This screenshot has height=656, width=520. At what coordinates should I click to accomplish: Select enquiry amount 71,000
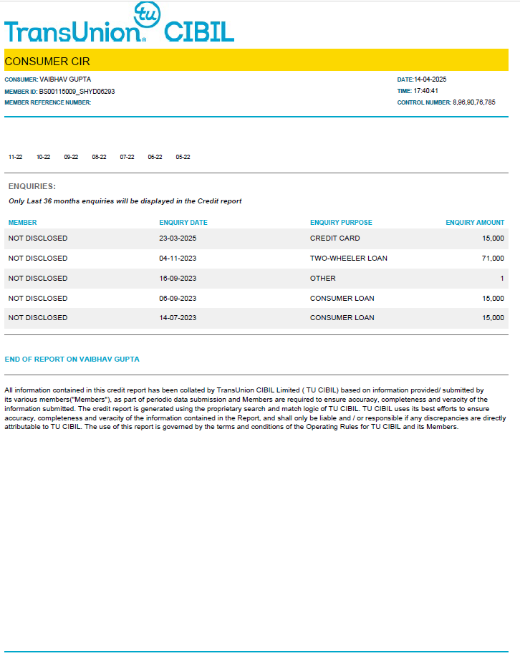click(493, 258)
